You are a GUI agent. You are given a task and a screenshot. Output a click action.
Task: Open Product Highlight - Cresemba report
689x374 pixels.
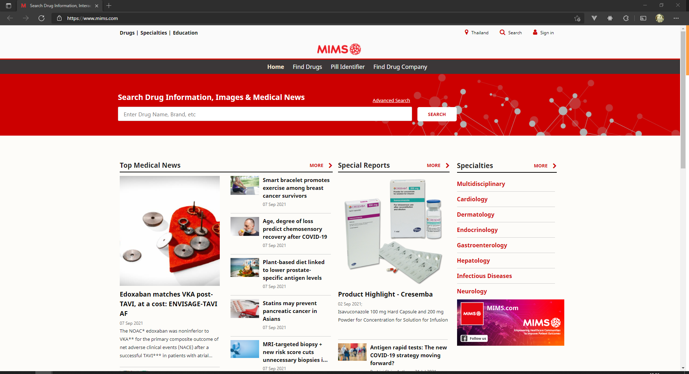tap(385, 294)
